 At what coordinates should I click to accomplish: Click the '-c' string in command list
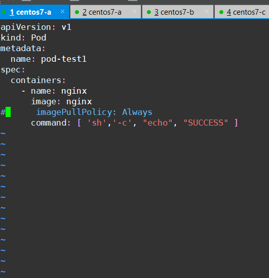coord(122,123)
